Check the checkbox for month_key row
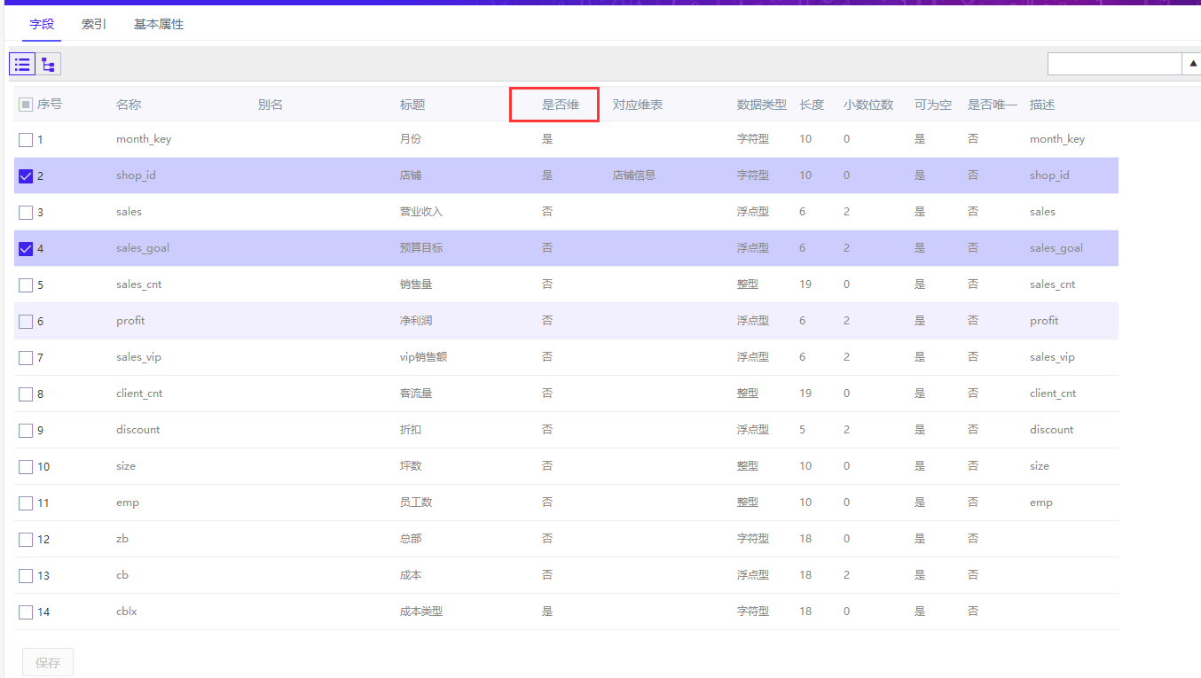This screenshot has width=1201, height=678. pyautogui.click(x=25, y=139)
